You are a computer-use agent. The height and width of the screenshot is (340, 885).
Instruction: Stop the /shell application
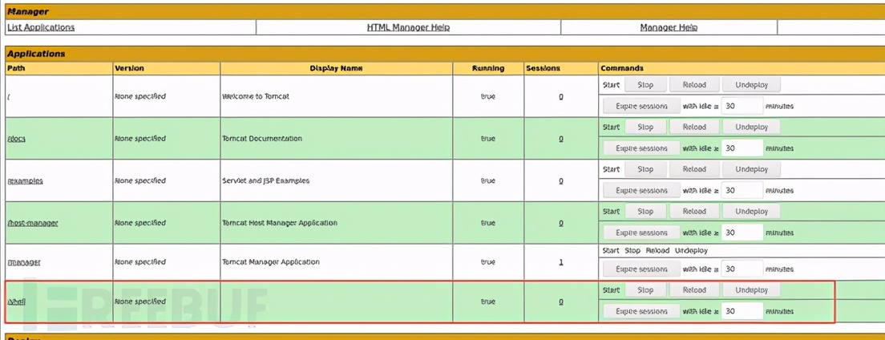[x=645, y=289]
